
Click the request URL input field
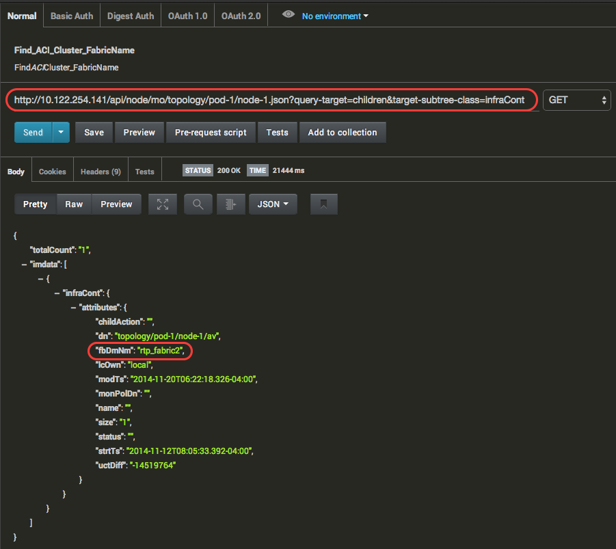coord(272,101)
